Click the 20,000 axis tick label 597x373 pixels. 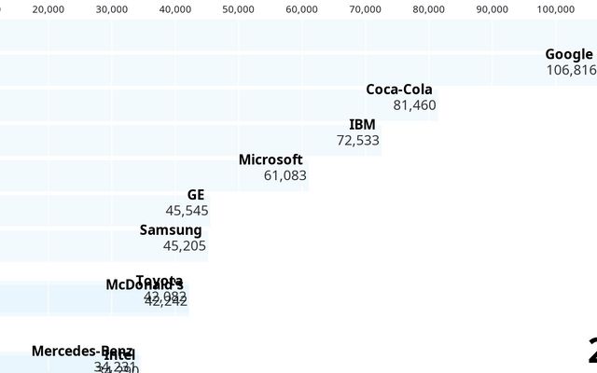coord(49,9)
